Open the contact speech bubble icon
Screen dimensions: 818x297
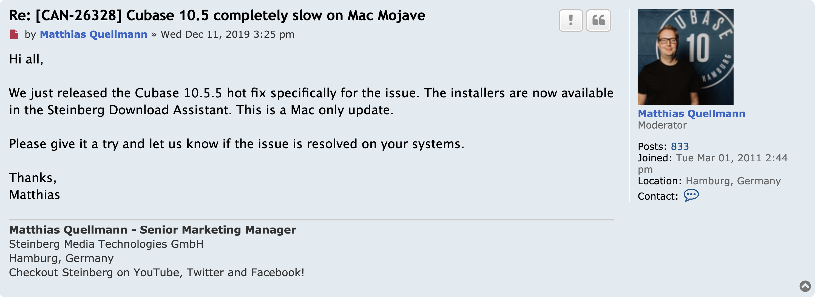coord(691,195)
